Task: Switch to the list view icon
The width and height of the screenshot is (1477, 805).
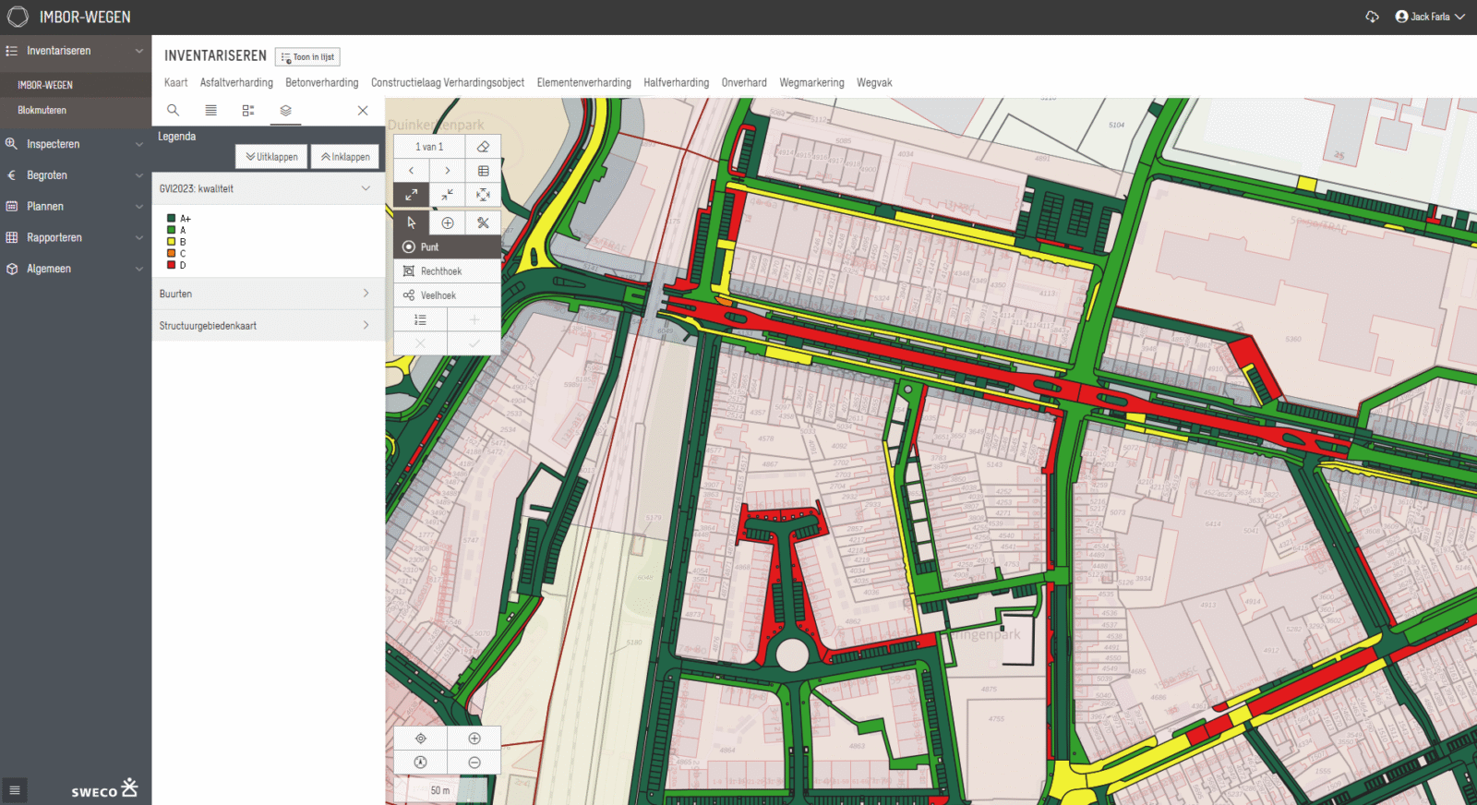Action: 210,110
